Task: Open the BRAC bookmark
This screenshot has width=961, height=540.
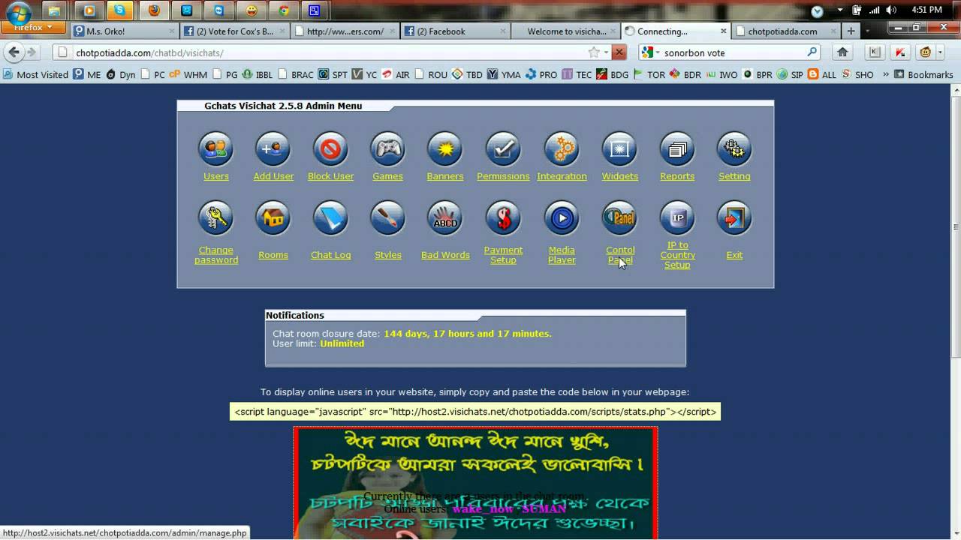Action: [295, 74]
